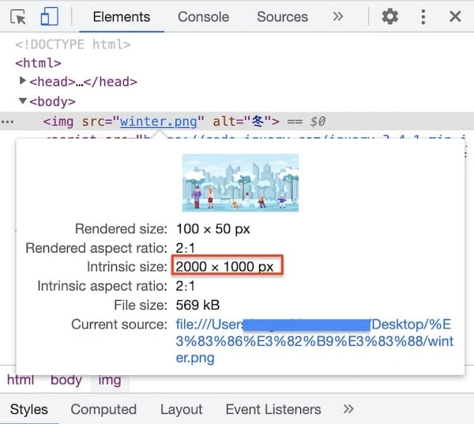Screen dimensions: 474x424
Task: Expand the head element node
Action: pos(22,81)
